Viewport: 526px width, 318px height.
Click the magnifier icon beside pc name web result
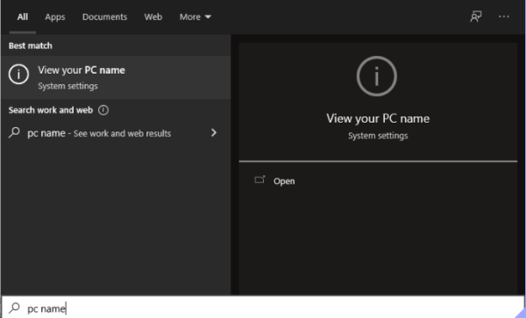tap(14, 132)
